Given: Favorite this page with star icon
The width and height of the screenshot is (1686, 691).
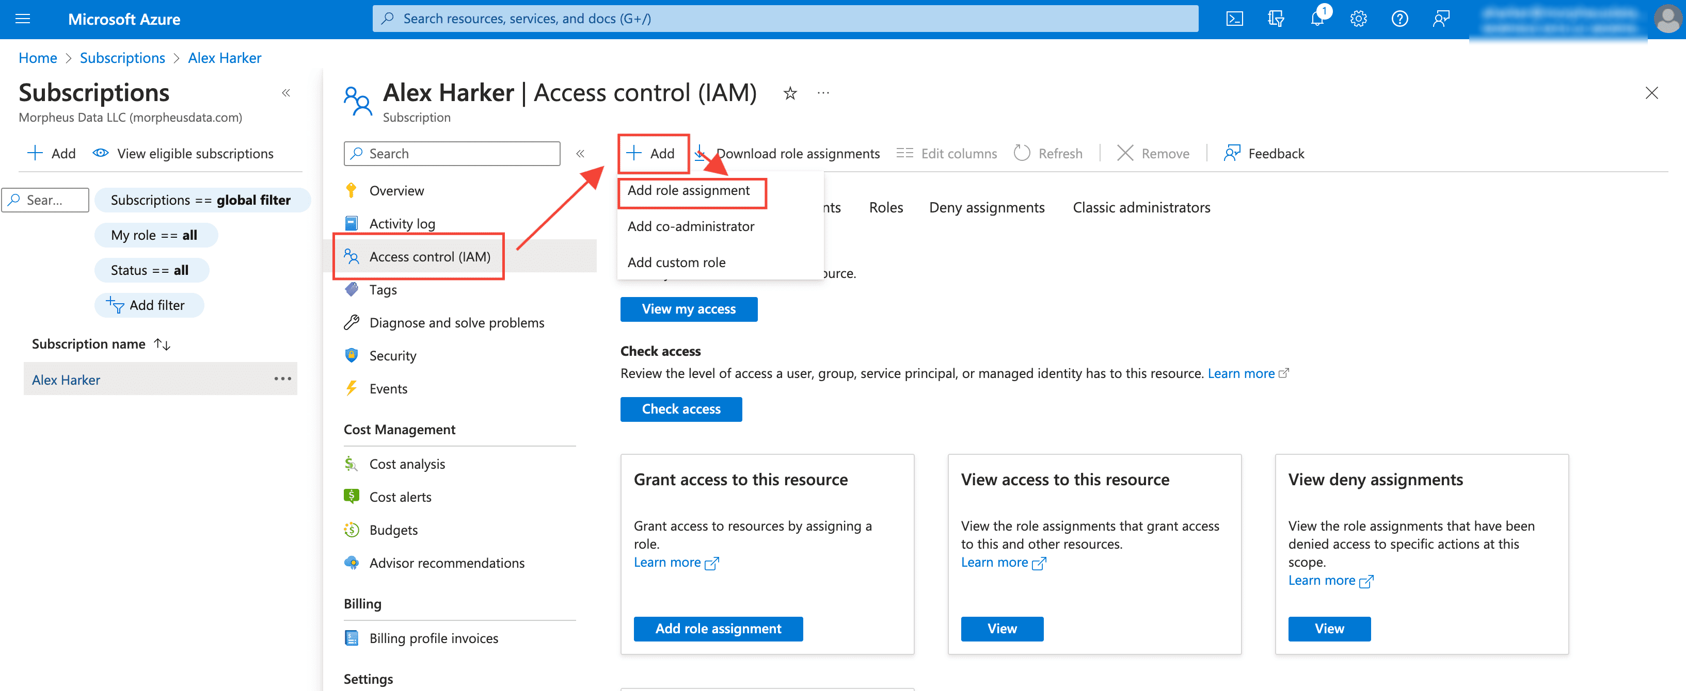Looking at the screenshot, I should [790, 93].
